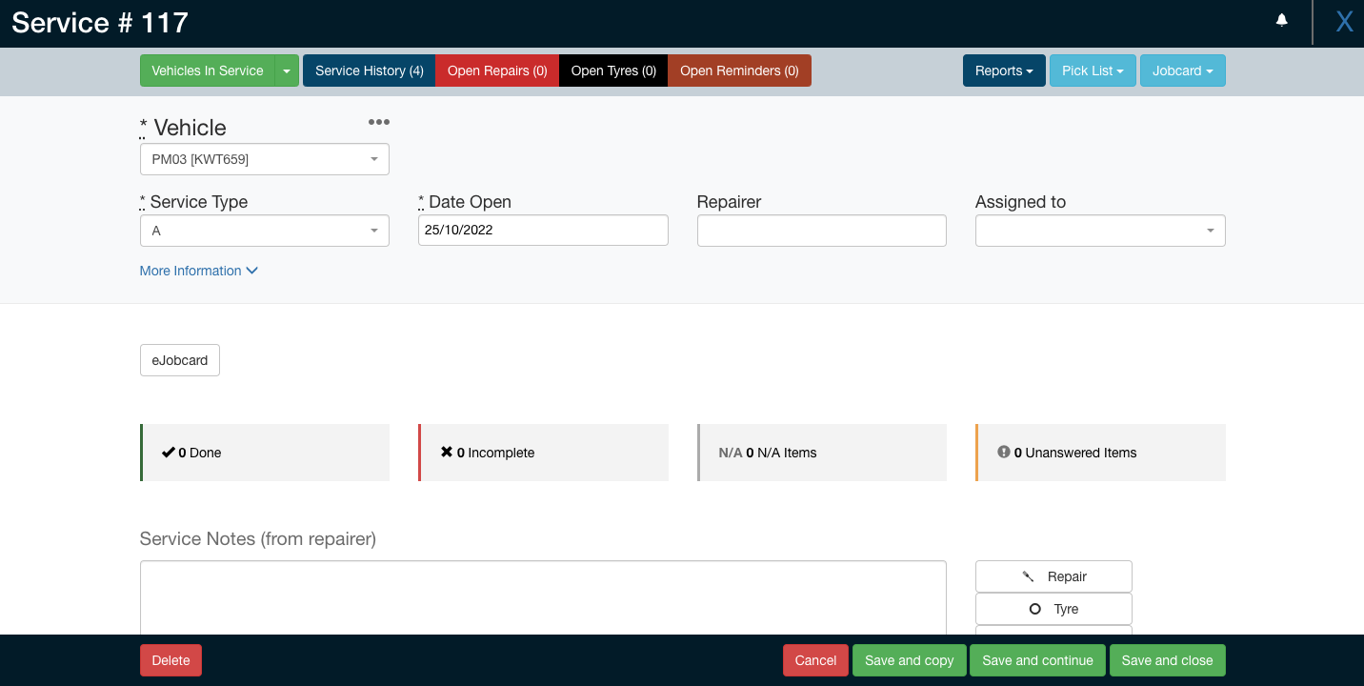Image resolution: width=1364 pixels, height=686 pixels.
Task: Open the Open Repairs tab
Action: click(497, 71)
